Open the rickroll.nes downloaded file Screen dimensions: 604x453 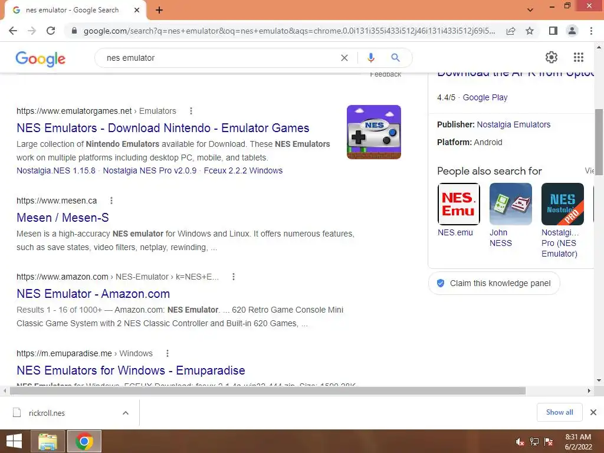tap(47, 413)
